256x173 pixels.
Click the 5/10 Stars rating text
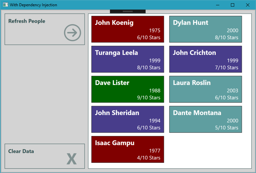[x=227, y=128]
